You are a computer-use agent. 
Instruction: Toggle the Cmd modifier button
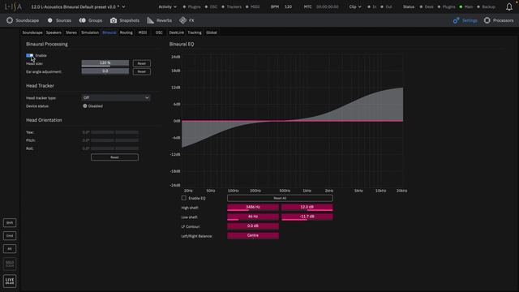(x=10, y=236)
